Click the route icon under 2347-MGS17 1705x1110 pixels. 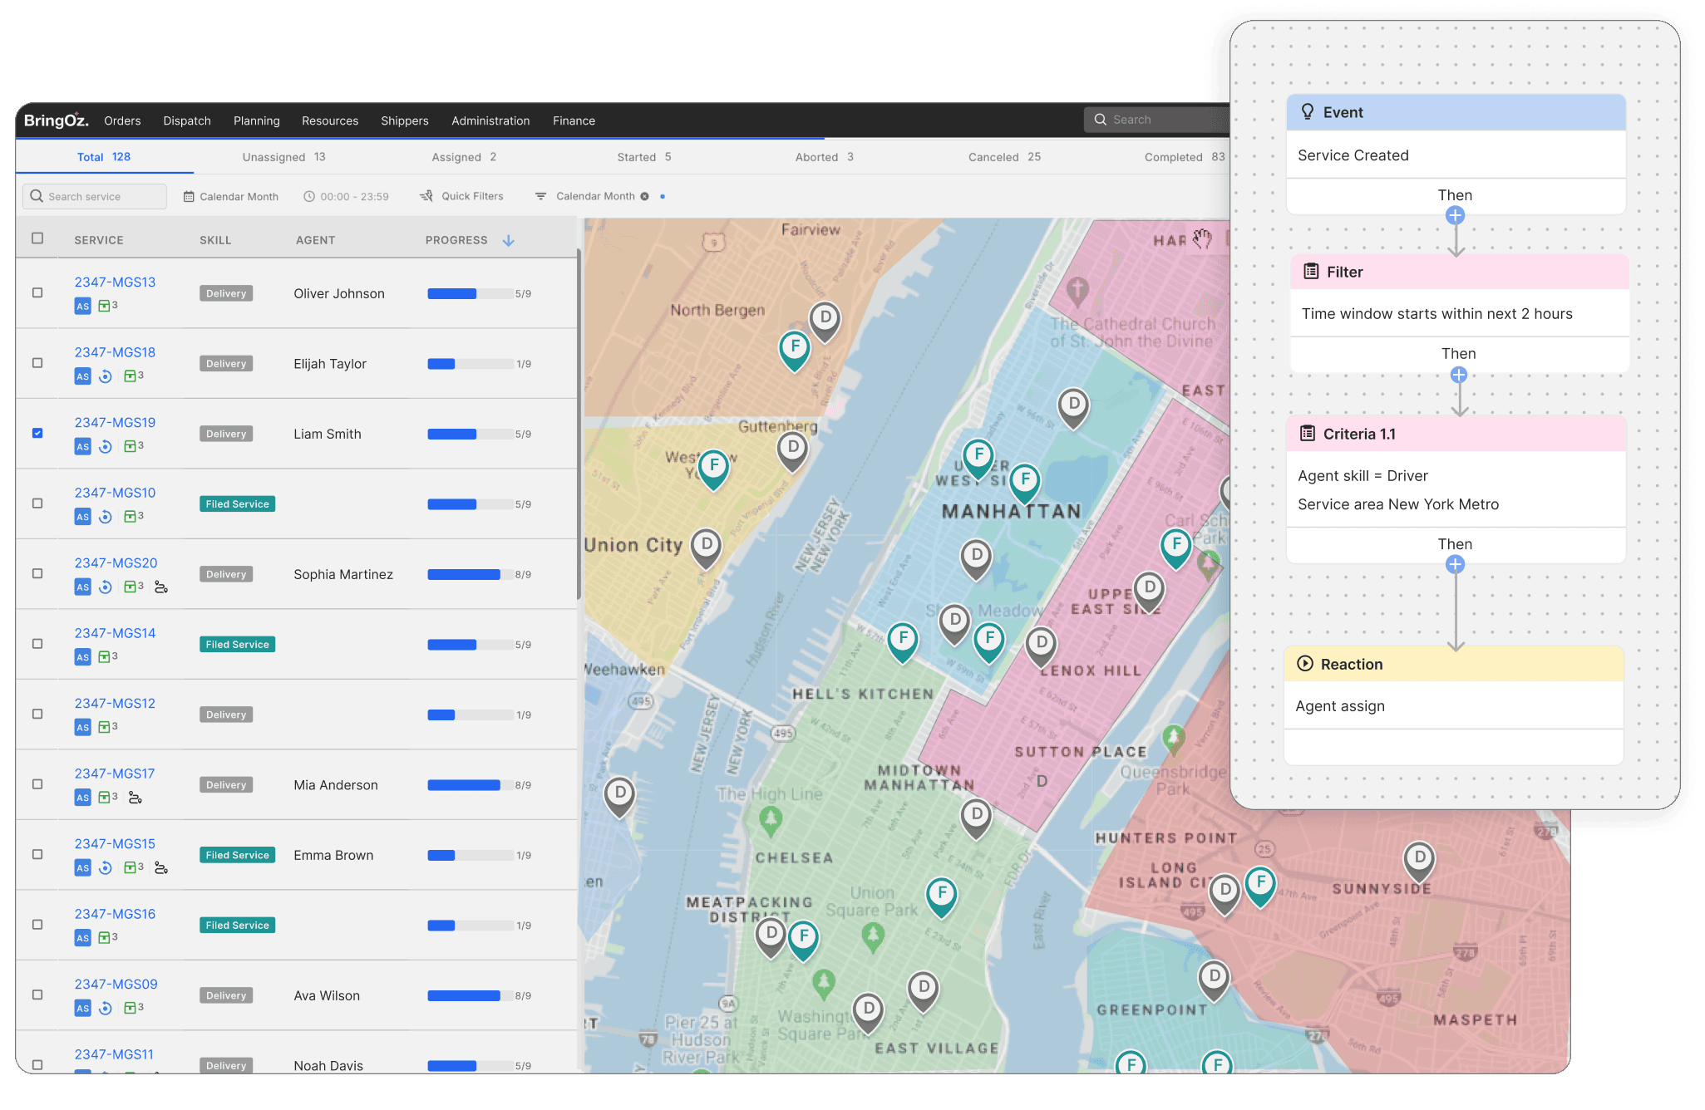coord(136,798)
